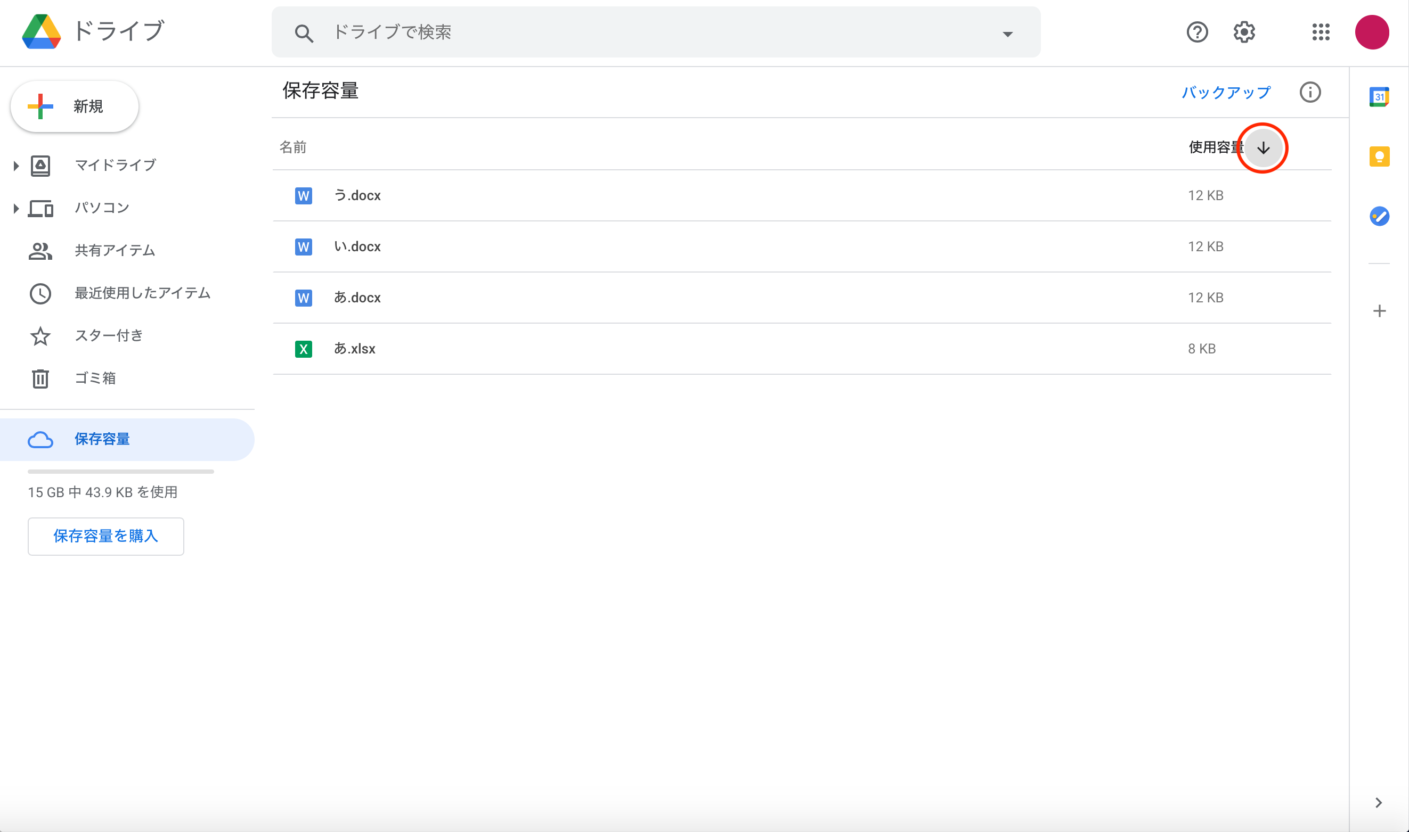Click the Word icon of あ.docx
Viewport: 1409px width, 832px height.
tap(304, 298)
